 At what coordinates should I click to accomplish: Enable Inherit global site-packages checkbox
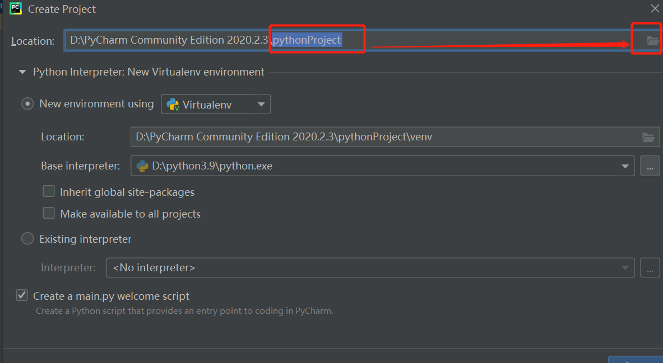[x=49, y=192]
